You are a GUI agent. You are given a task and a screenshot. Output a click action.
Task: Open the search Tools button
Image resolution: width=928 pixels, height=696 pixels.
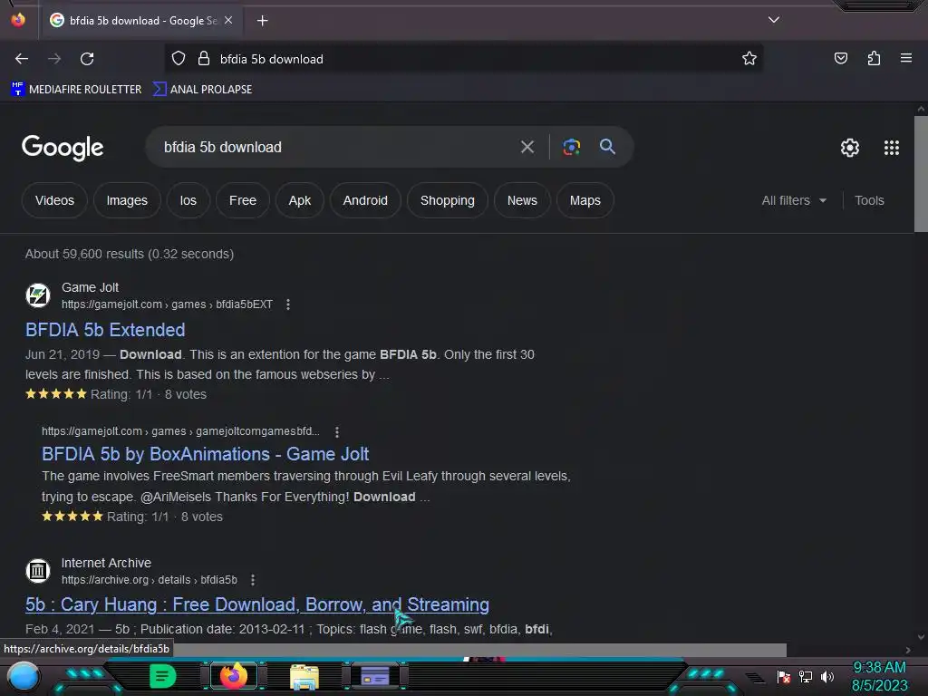(869, 200)
